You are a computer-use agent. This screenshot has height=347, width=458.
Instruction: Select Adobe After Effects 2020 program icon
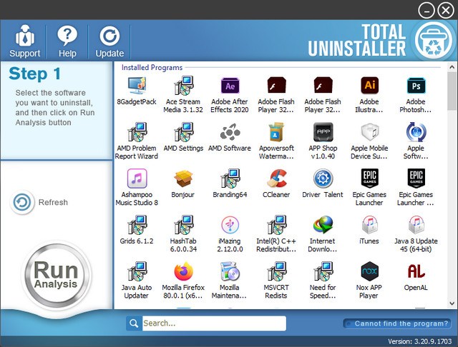pyautogui.click(x=230, y=86)
